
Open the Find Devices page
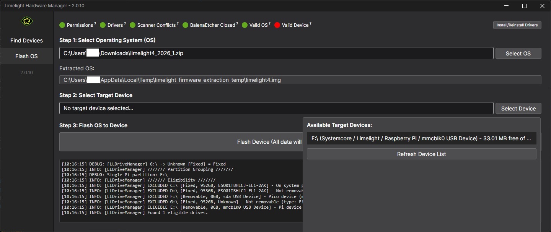tap(26, 41)
